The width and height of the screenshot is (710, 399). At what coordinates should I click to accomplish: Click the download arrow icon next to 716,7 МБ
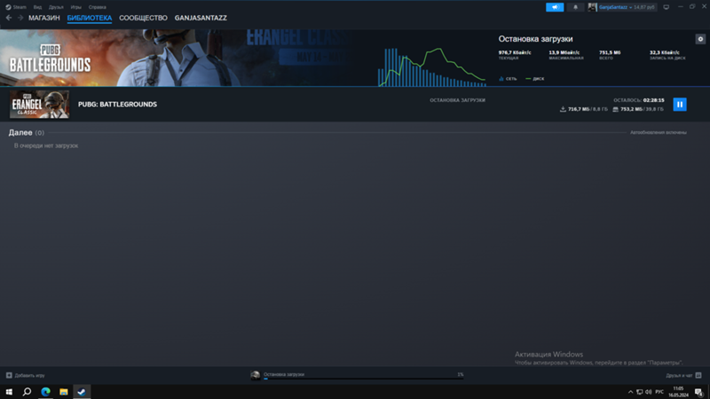[x=563, y=109]
